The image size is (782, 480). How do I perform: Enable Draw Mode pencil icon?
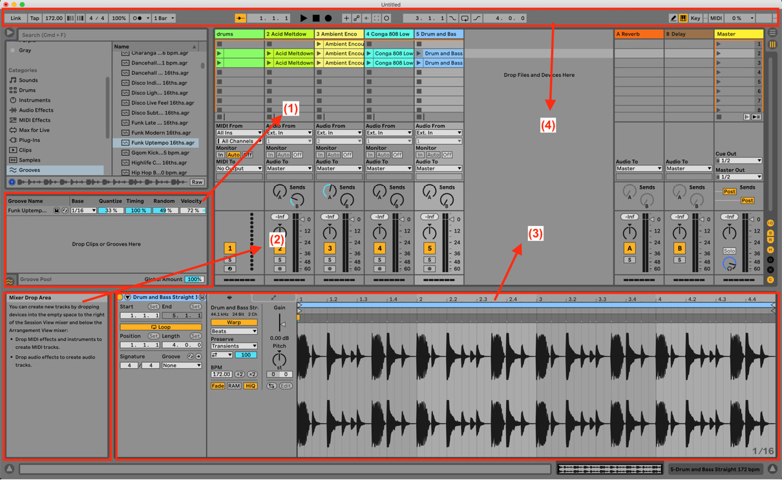click(x=673, y=18)
